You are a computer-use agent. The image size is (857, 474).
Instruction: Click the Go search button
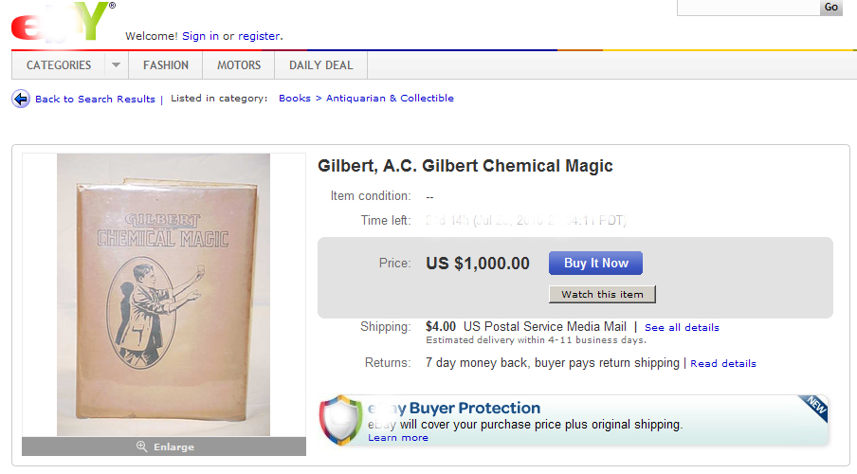[831, 8]
